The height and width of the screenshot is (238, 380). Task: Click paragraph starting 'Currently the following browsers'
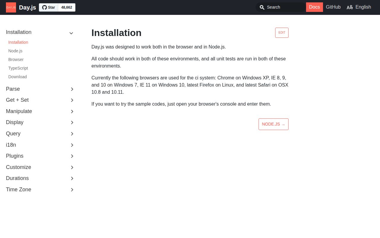click(190, 85)
